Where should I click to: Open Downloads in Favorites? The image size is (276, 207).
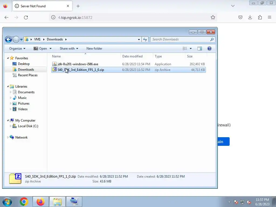tap(26, 69)
